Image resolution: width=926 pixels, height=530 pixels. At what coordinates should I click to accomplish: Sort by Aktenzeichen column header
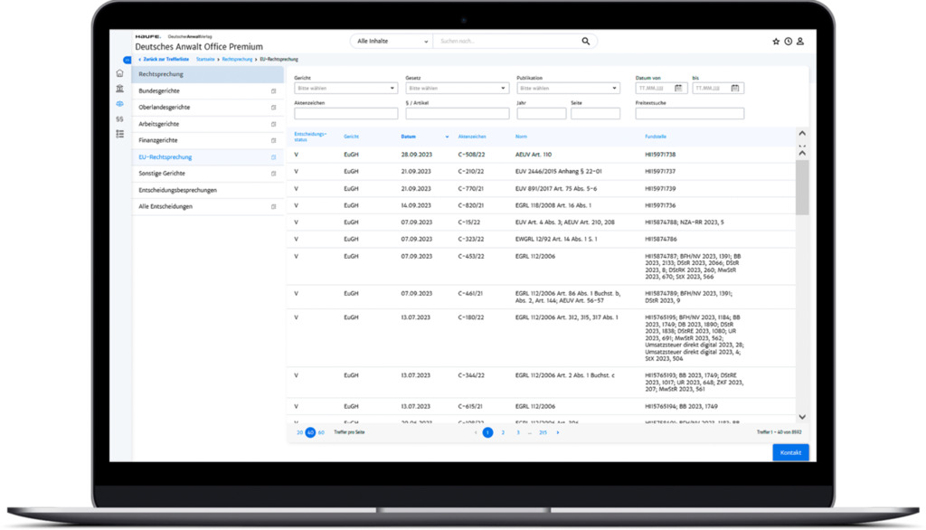point(472,137)
